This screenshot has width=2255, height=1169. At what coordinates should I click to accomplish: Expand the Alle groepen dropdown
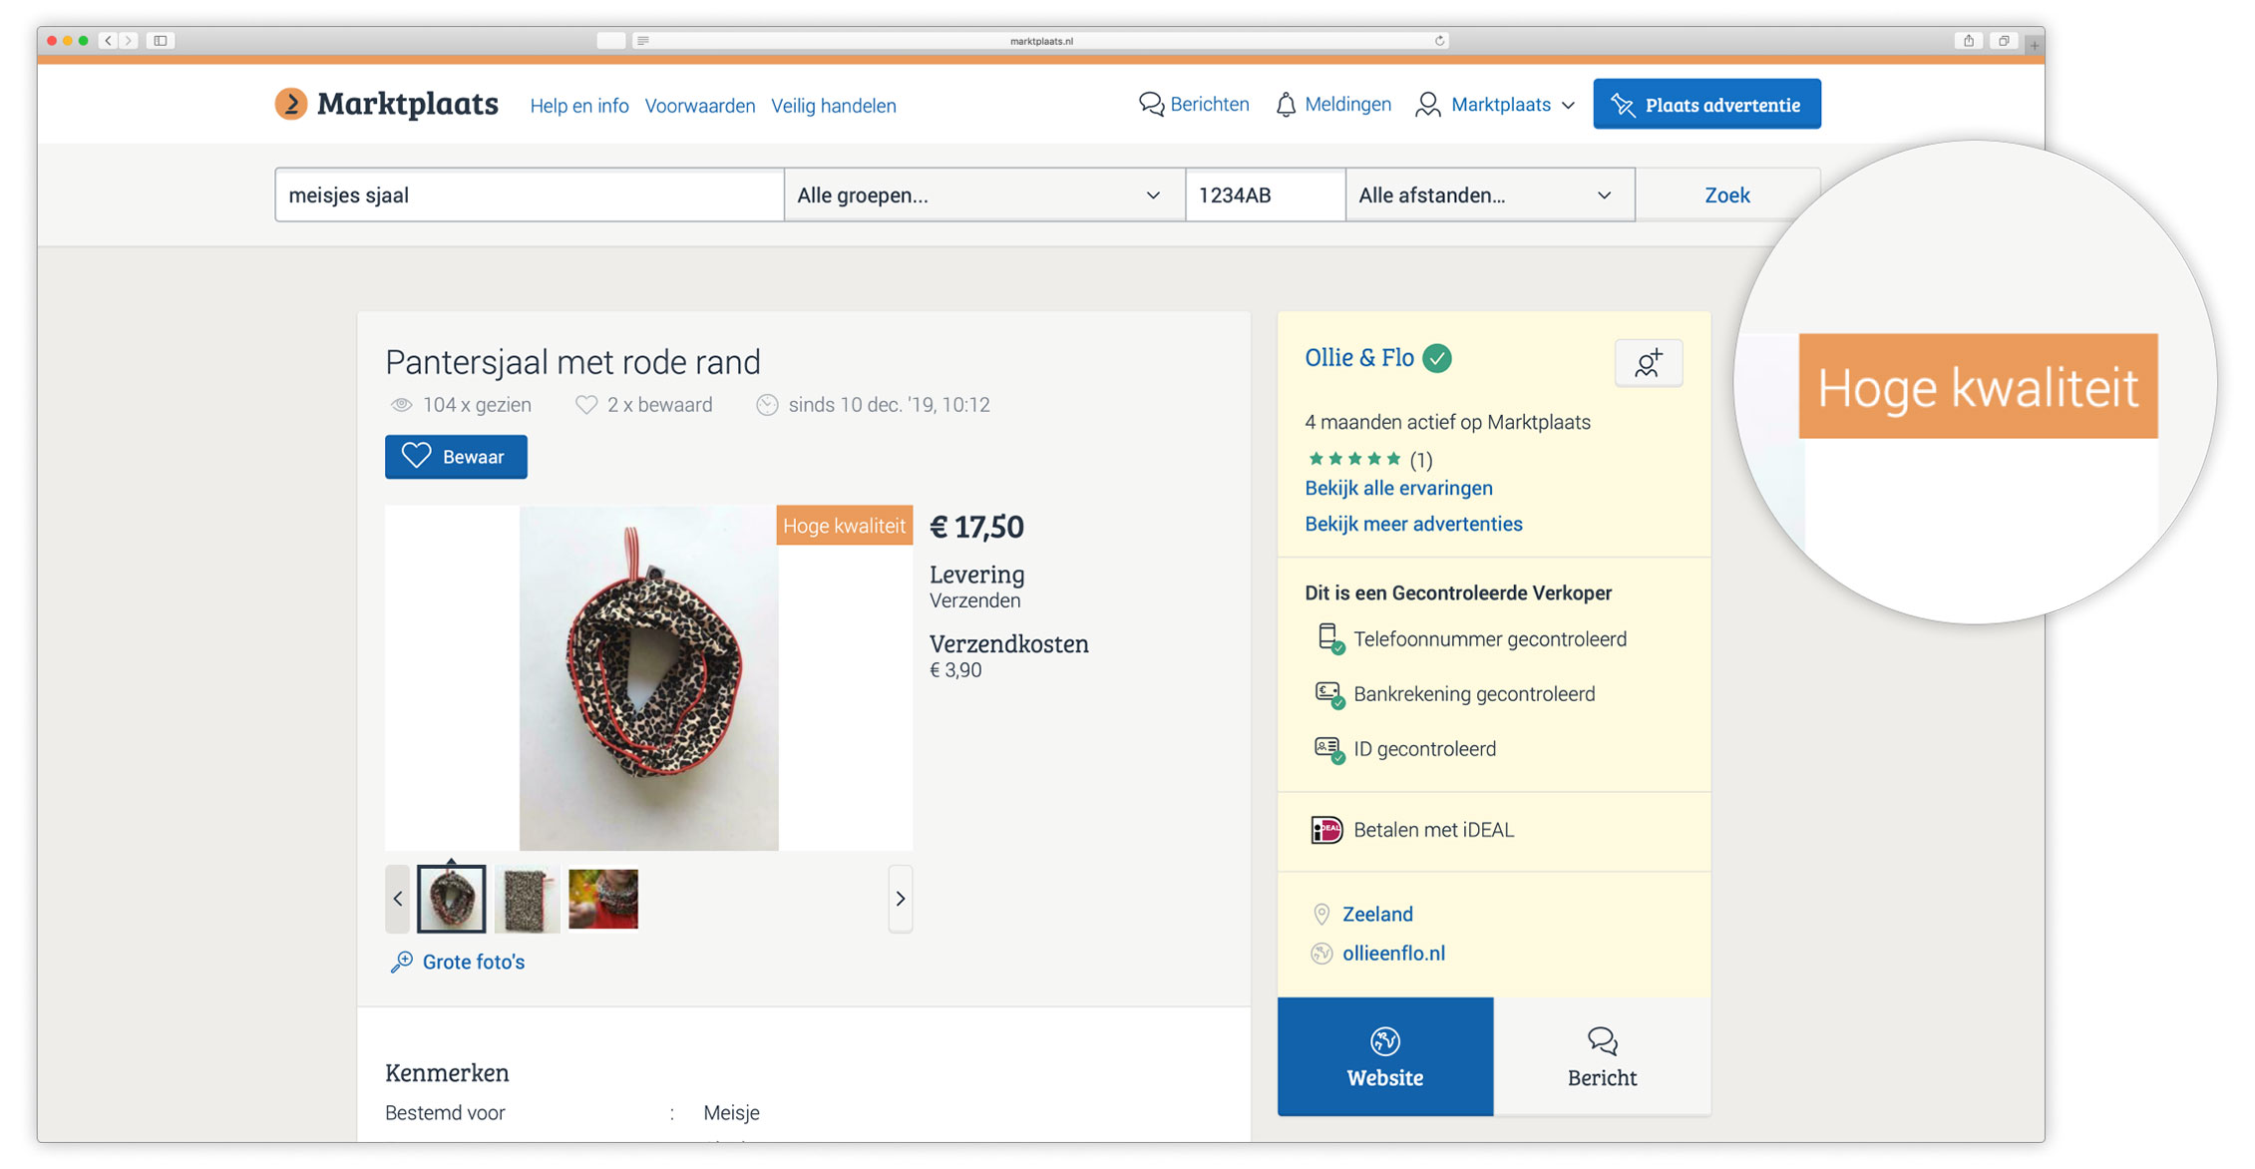tap(984, 195)
